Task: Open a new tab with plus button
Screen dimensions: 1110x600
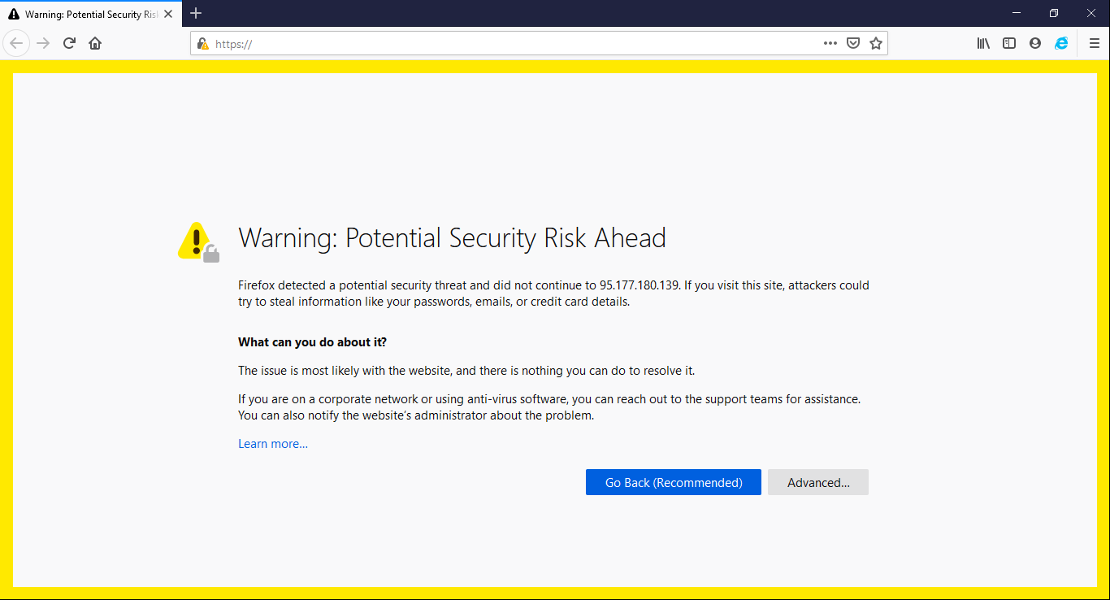Action: 196,13
